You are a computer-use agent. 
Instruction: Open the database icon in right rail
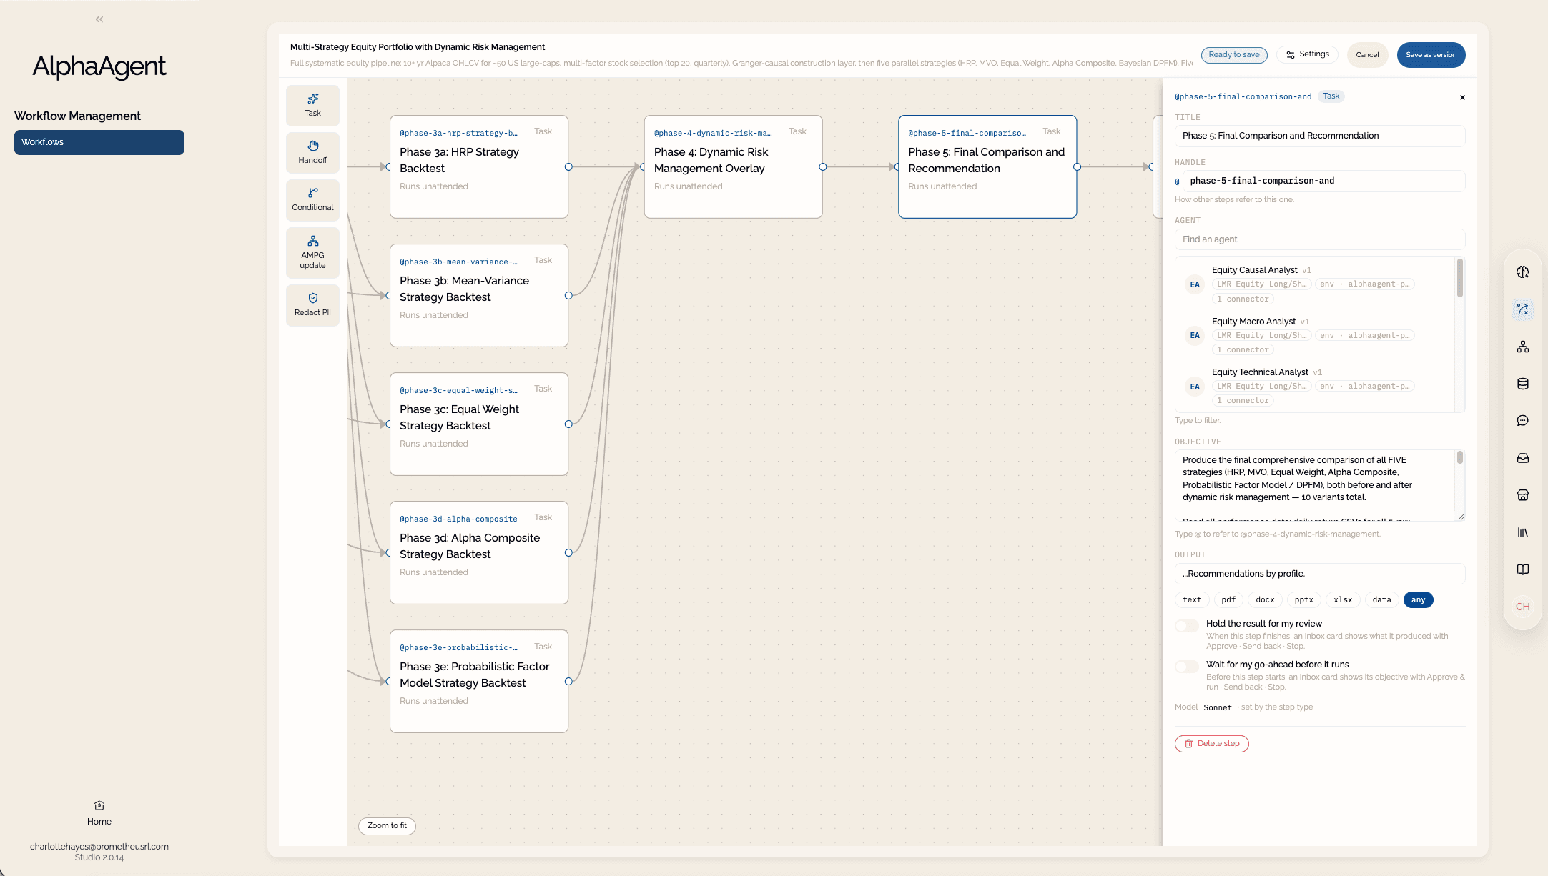[x=1523, y=384]
